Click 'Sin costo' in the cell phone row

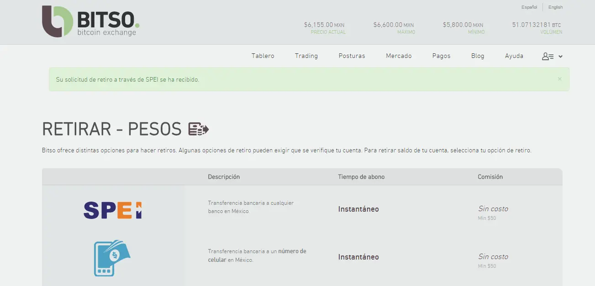coord(493,256)
